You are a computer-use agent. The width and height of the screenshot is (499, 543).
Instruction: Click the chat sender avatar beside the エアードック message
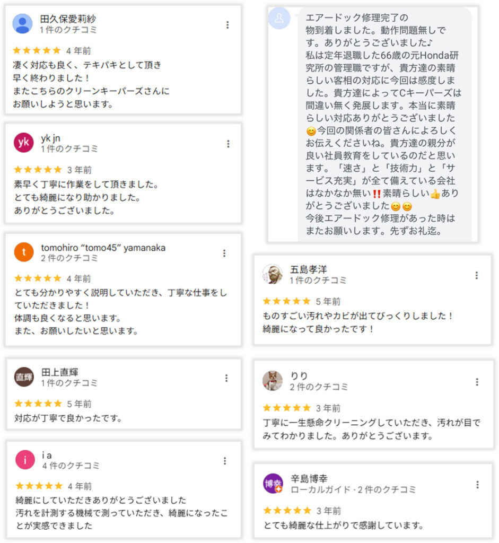pos(279,19)
